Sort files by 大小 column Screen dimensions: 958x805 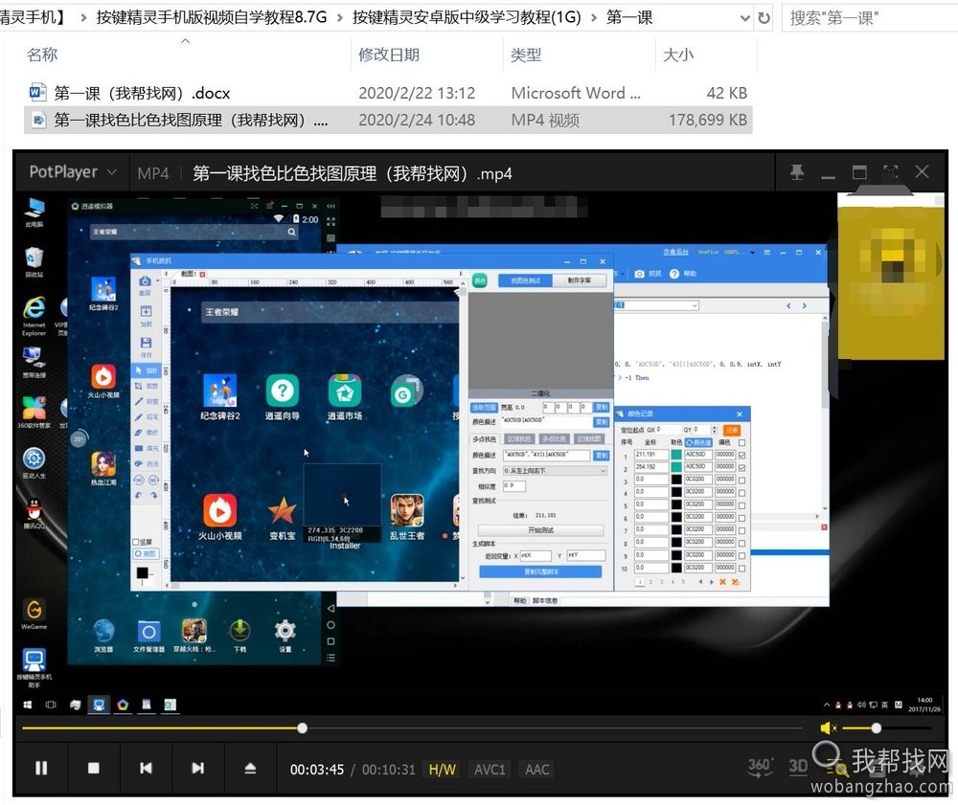tap(678, 55)
